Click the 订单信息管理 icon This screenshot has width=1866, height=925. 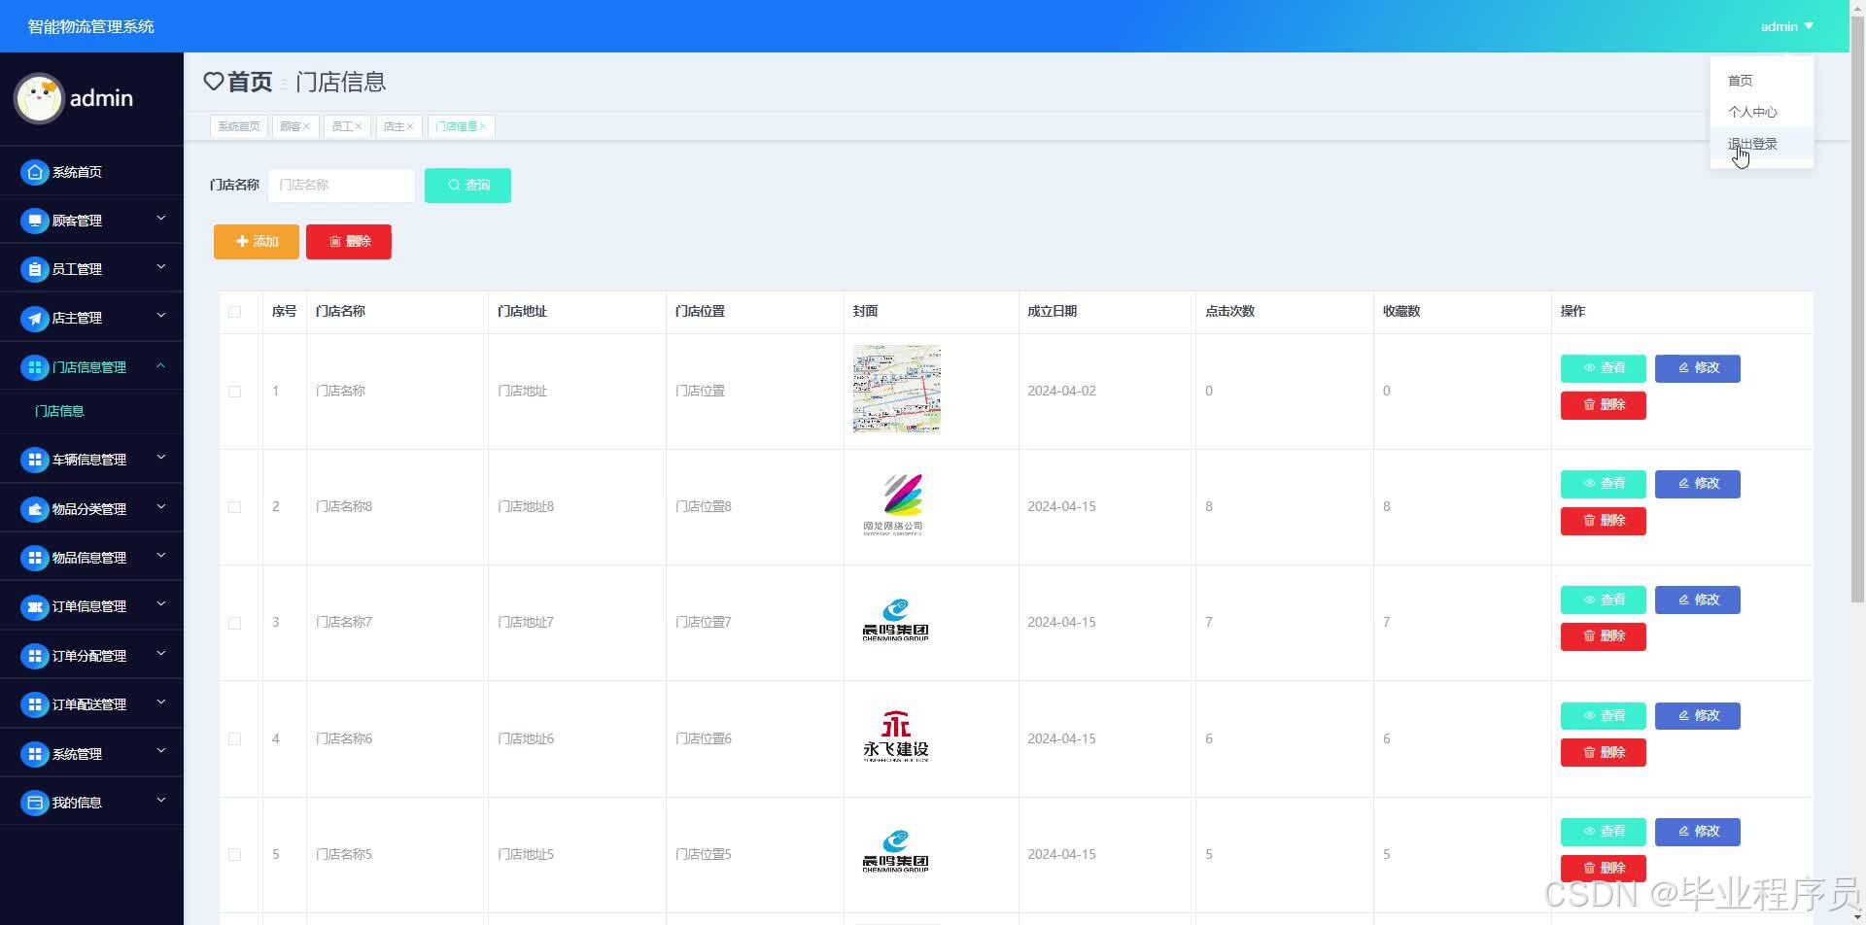coord(35,606)
